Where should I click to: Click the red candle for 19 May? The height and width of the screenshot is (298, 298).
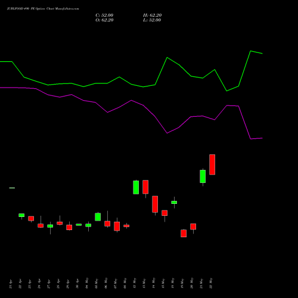tap(184, 234)
